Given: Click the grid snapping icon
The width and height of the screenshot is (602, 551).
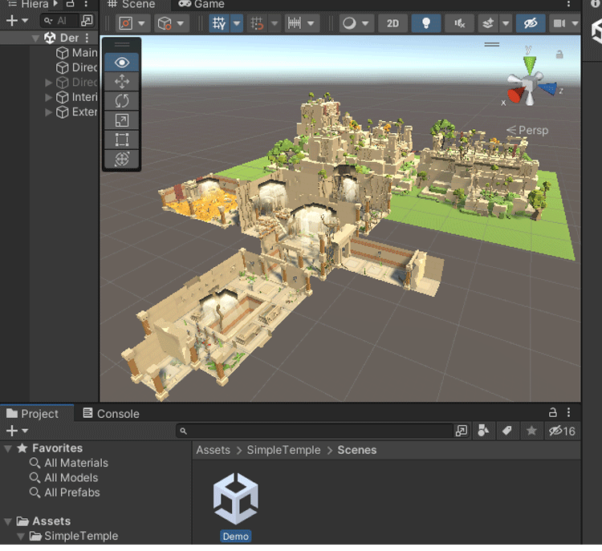Looking at the screenshot, I should [x=257, y=23].
